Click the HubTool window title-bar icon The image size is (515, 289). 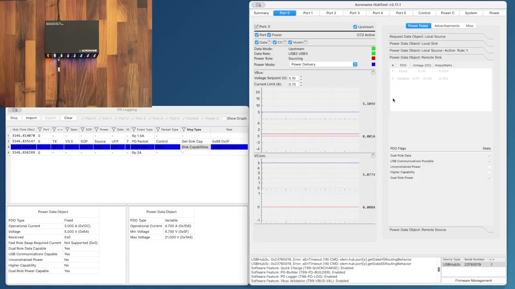(x=258, y=5)
